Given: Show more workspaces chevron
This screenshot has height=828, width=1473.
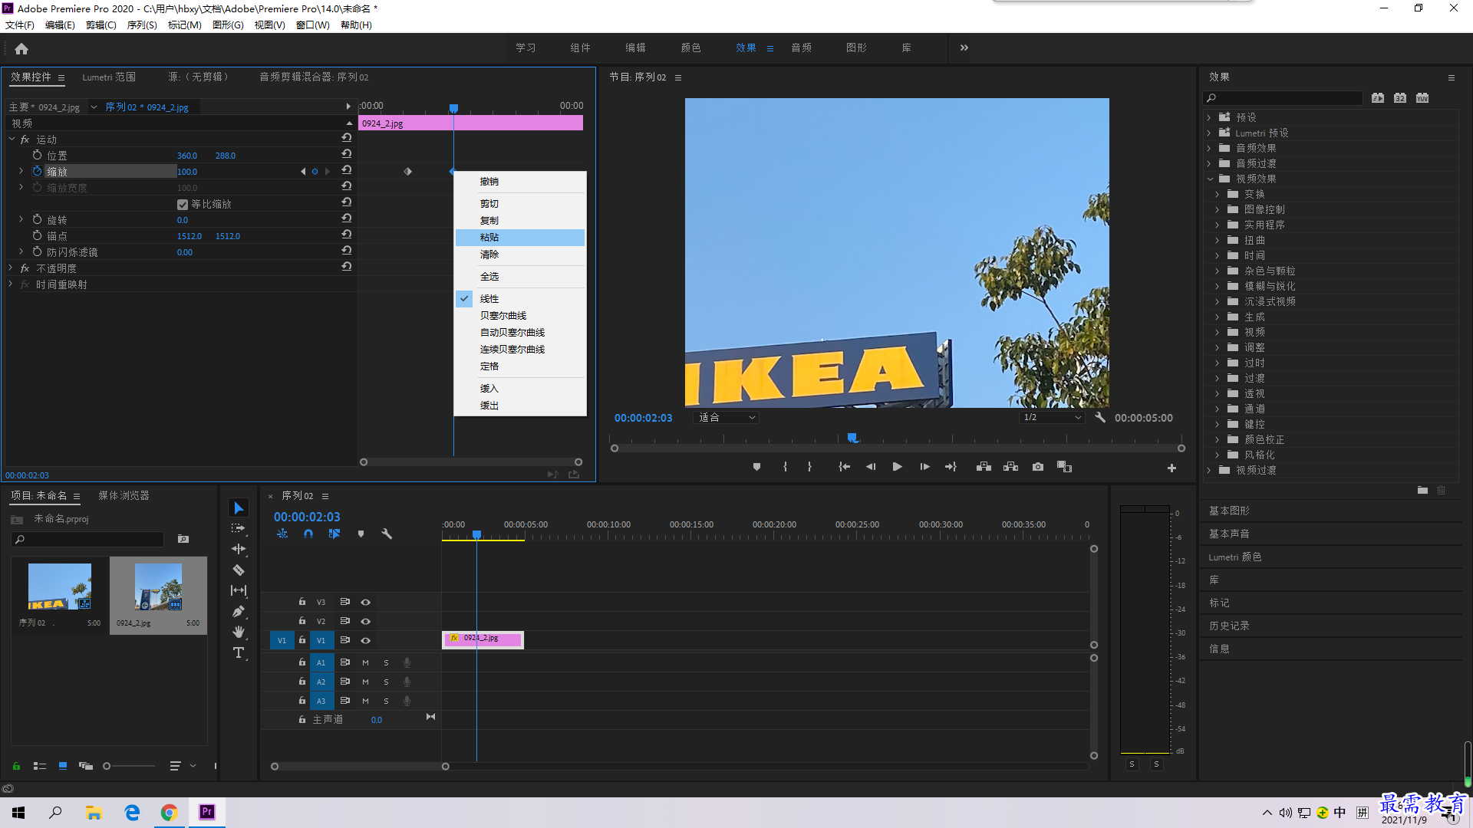Looking at the screenshot, I should point(964,48).
